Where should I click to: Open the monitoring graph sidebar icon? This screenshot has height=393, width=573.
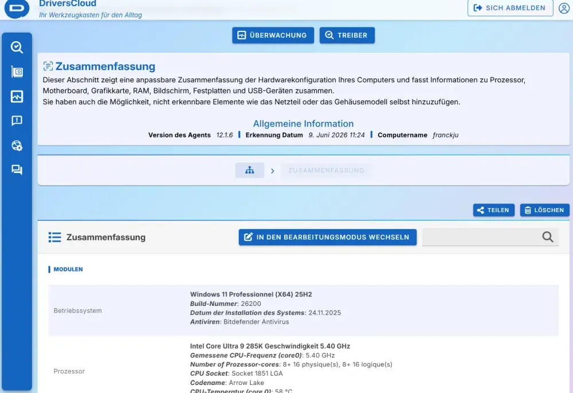click(17, 96)
